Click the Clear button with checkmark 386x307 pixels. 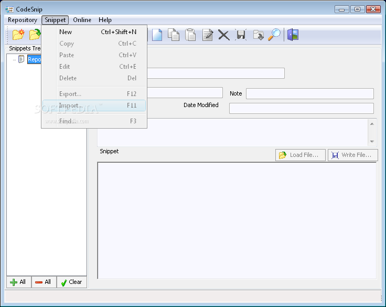72,282
